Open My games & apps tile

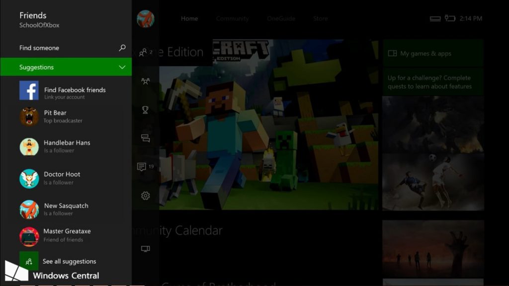(433, 53)
